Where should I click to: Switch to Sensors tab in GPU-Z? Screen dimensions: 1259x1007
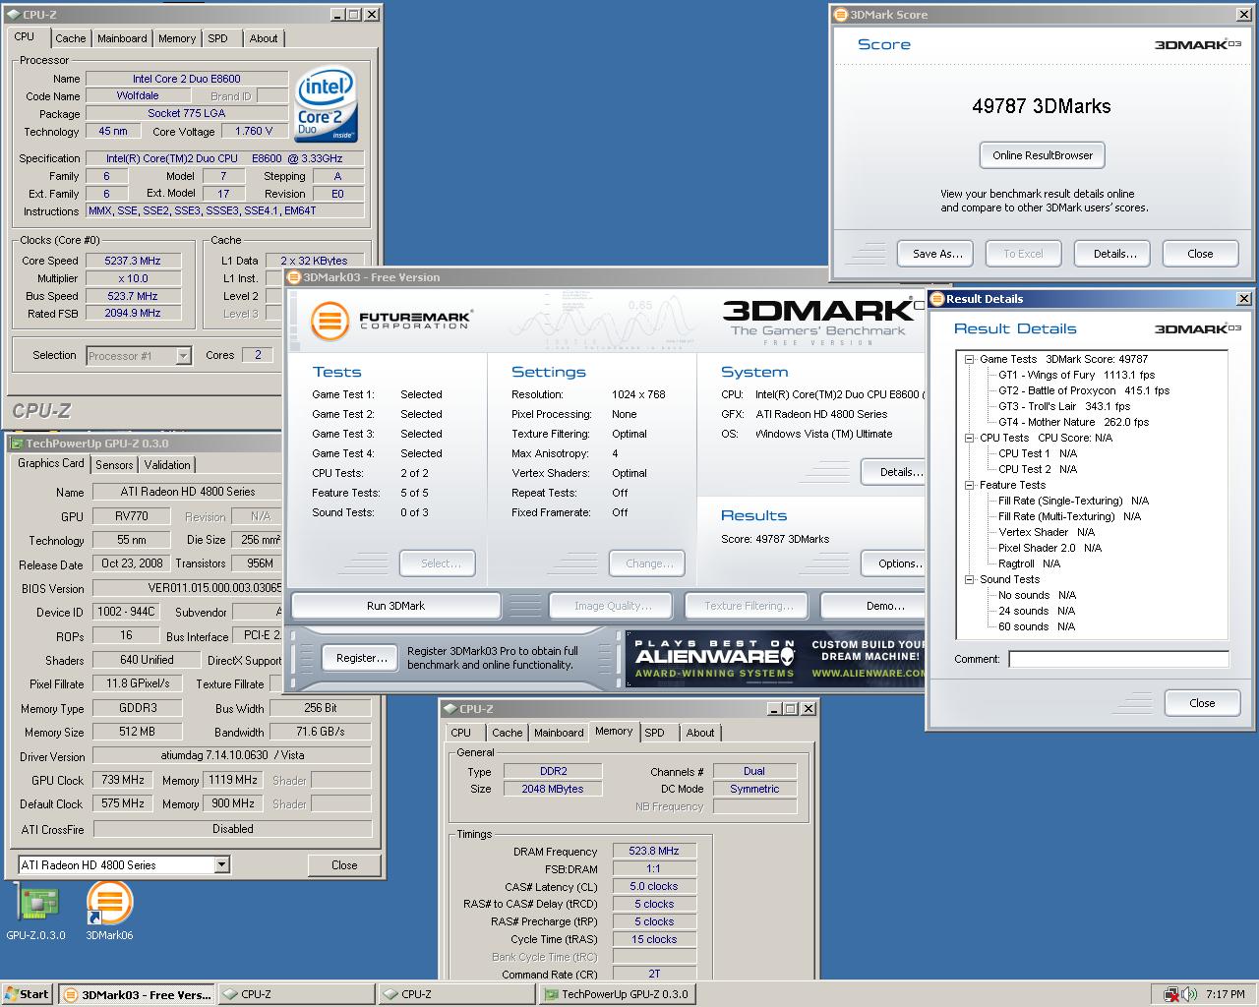point(114,465)
